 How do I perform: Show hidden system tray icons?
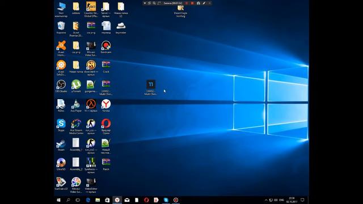(x=266, y=200)
